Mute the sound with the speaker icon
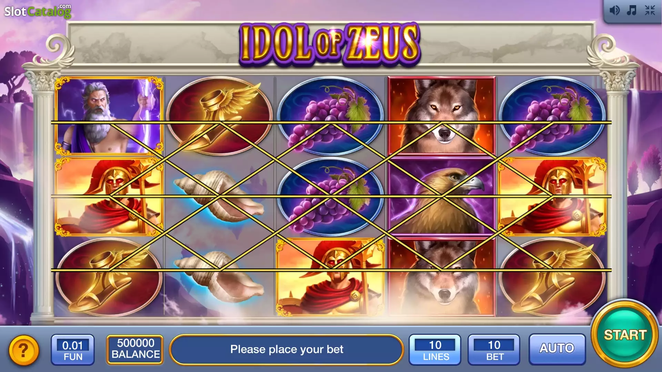The width and height of the screenshot is (662, 372). (614, 10)
